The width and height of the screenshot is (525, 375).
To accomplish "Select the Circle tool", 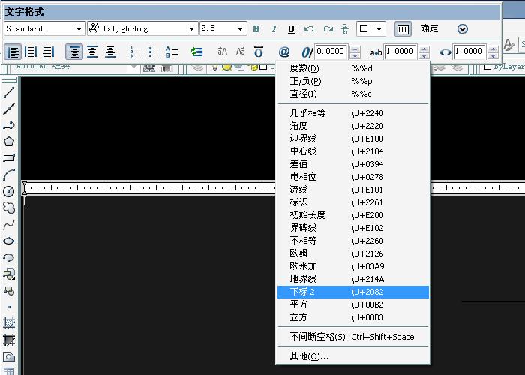I will 9,191.
